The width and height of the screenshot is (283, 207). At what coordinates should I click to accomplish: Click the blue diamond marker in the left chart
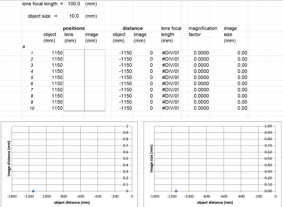point(33,191)
